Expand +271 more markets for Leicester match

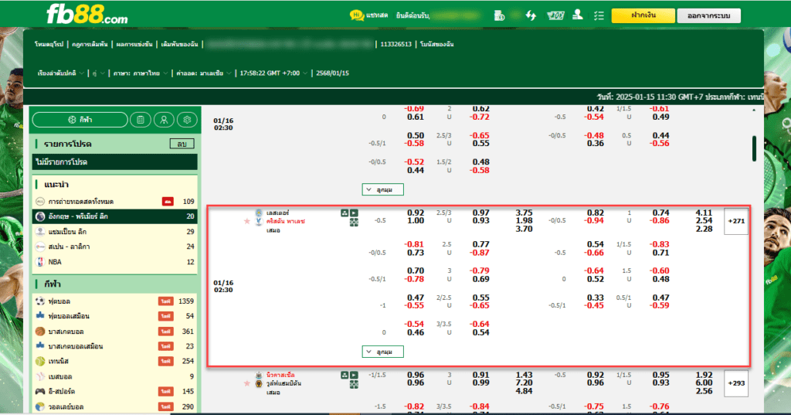[736, 221]
